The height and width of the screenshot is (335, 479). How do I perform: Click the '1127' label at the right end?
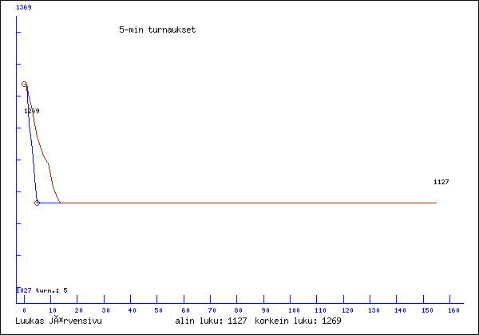441,182
